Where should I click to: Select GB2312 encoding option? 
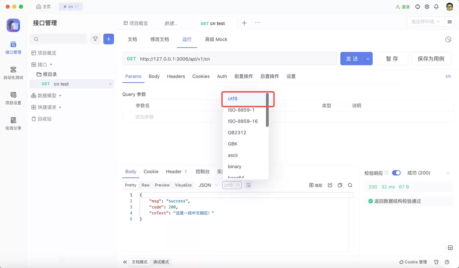[x=246, y=133]
